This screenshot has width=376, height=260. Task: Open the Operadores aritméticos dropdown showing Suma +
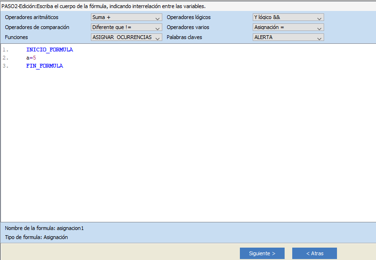(126, 18)
